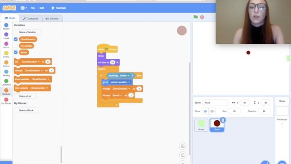Switch to the Sounds tab
The width and height of the screenshot is (291, 164).
(52, 19)
